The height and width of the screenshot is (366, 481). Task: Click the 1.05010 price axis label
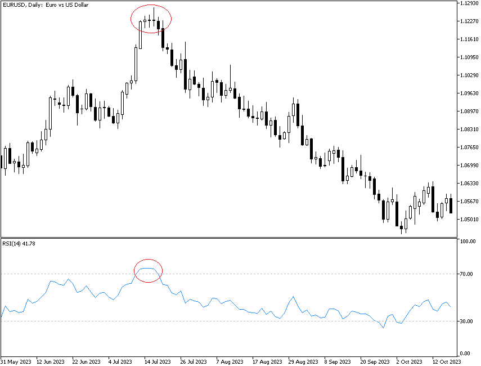coord(468,220)
